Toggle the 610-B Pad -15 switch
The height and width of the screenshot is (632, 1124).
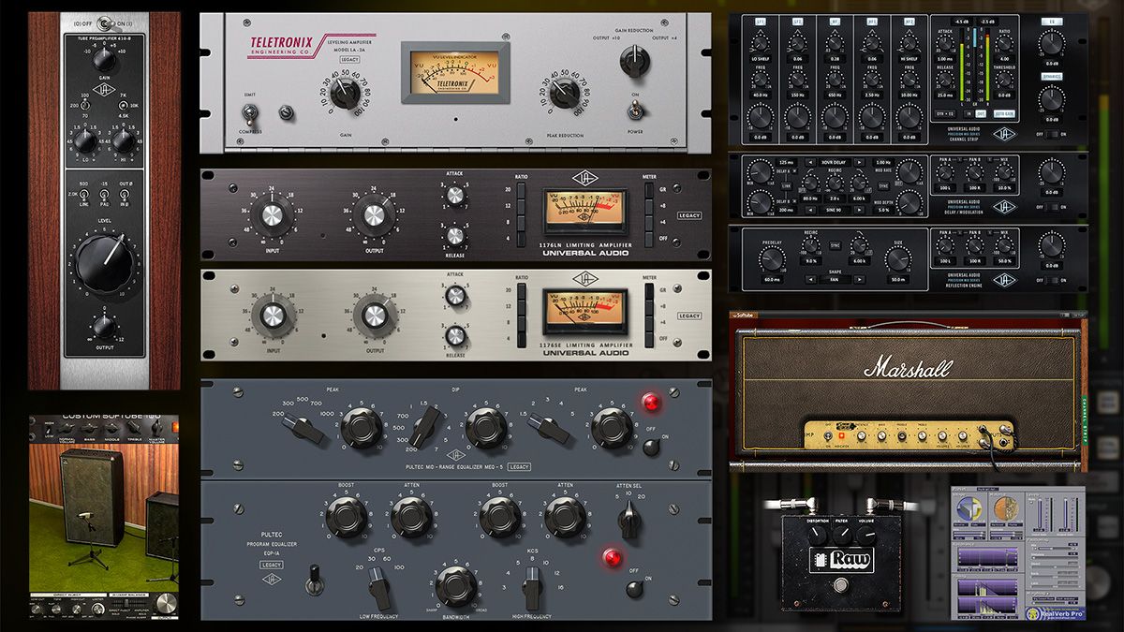pos(104,196)
